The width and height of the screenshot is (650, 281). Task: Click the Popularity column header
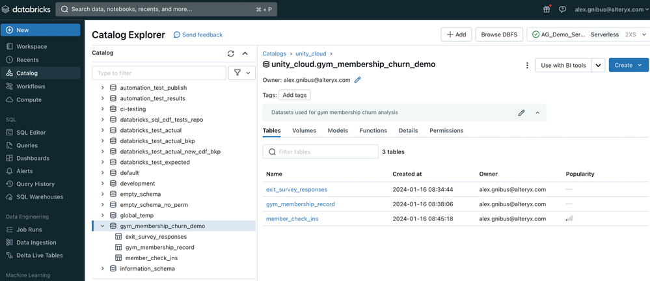click(580, 174)
